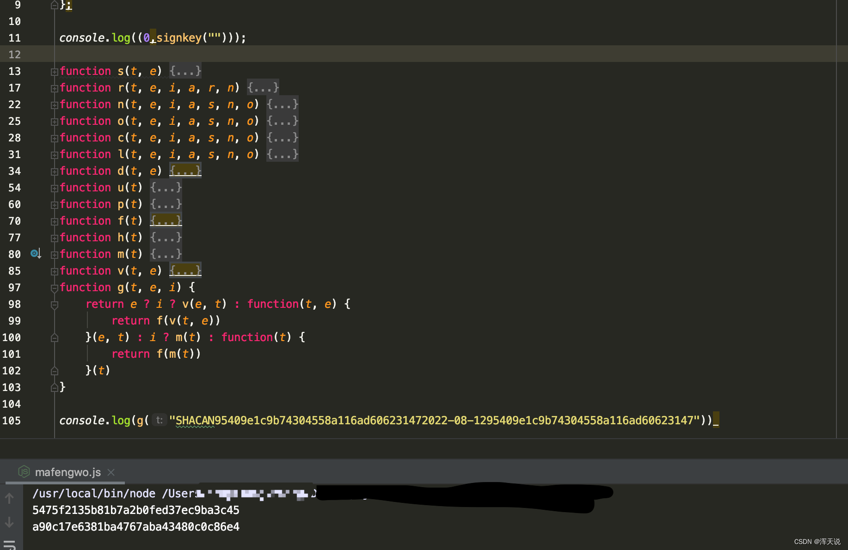Click the fold end marker on line 103

54,388
